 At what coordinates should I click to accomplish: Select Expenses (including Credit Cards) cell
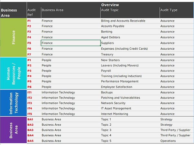(130, 49)
